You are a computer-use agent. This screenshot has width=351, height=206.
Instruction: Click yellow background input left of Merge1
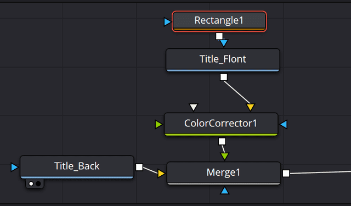coord(161,173)
